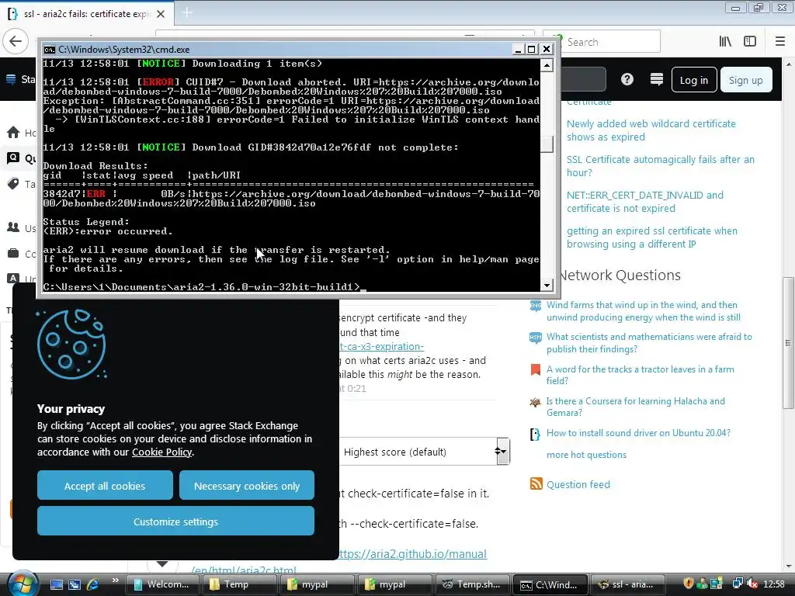Click the taskbar clock 12:58
This screenshot has height=596, width=795.
774,584
